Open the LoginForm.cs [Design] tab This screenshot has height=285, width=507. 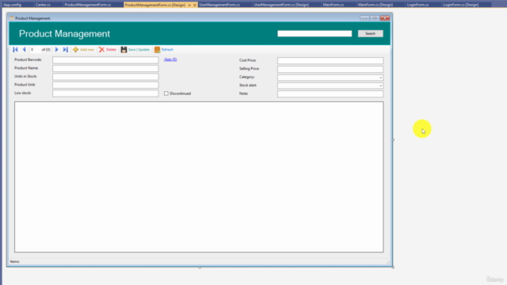461,5
